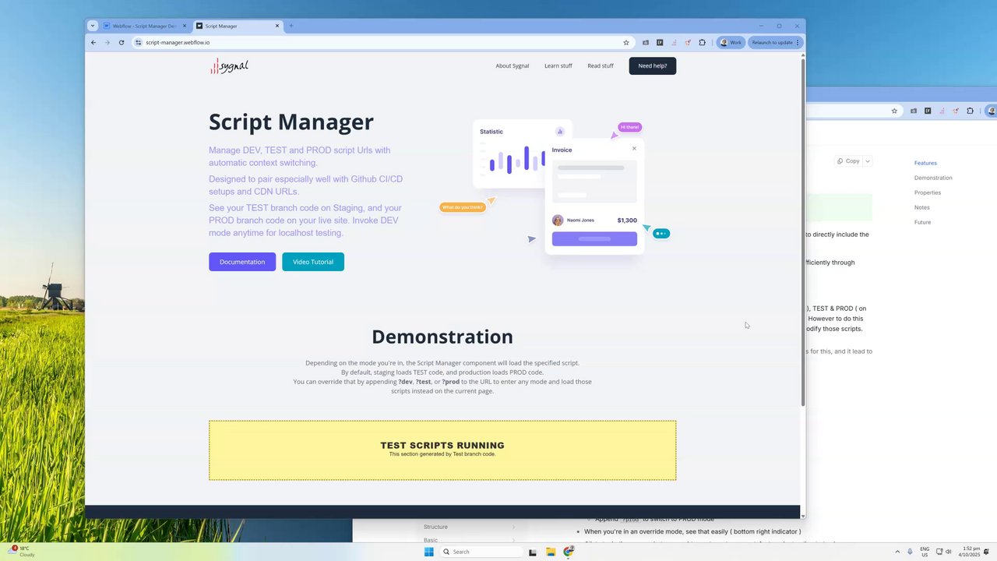Viewport: 997px width, 561px height.
Task: Click the 'Hi there!' chat bubble
Action: 629,127
